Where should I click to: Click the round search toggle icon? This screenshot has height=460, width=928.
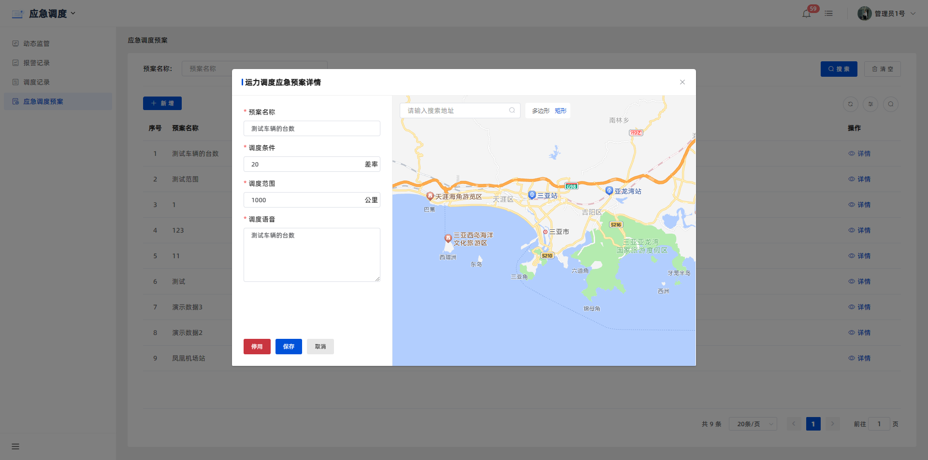pyautogui.click(x=891, y=104)
